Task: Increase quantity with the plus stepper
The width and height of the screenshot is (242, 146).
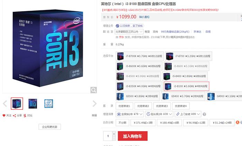Action: pos(114,134)
